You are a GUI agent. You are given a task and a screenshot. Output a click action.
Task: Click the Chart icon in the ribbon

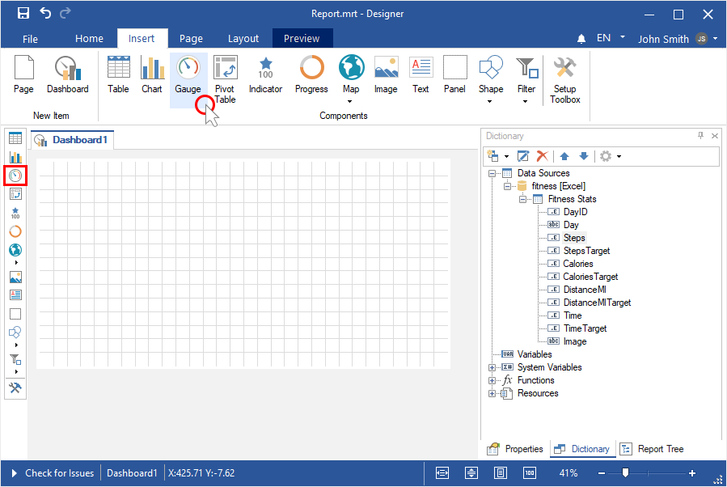(x=152, y=77)
